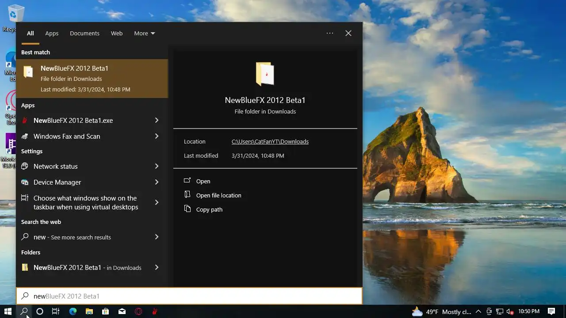This screenshot has height=318, width=566.
Task: Click the Network status globe icon
Action: 25,167
